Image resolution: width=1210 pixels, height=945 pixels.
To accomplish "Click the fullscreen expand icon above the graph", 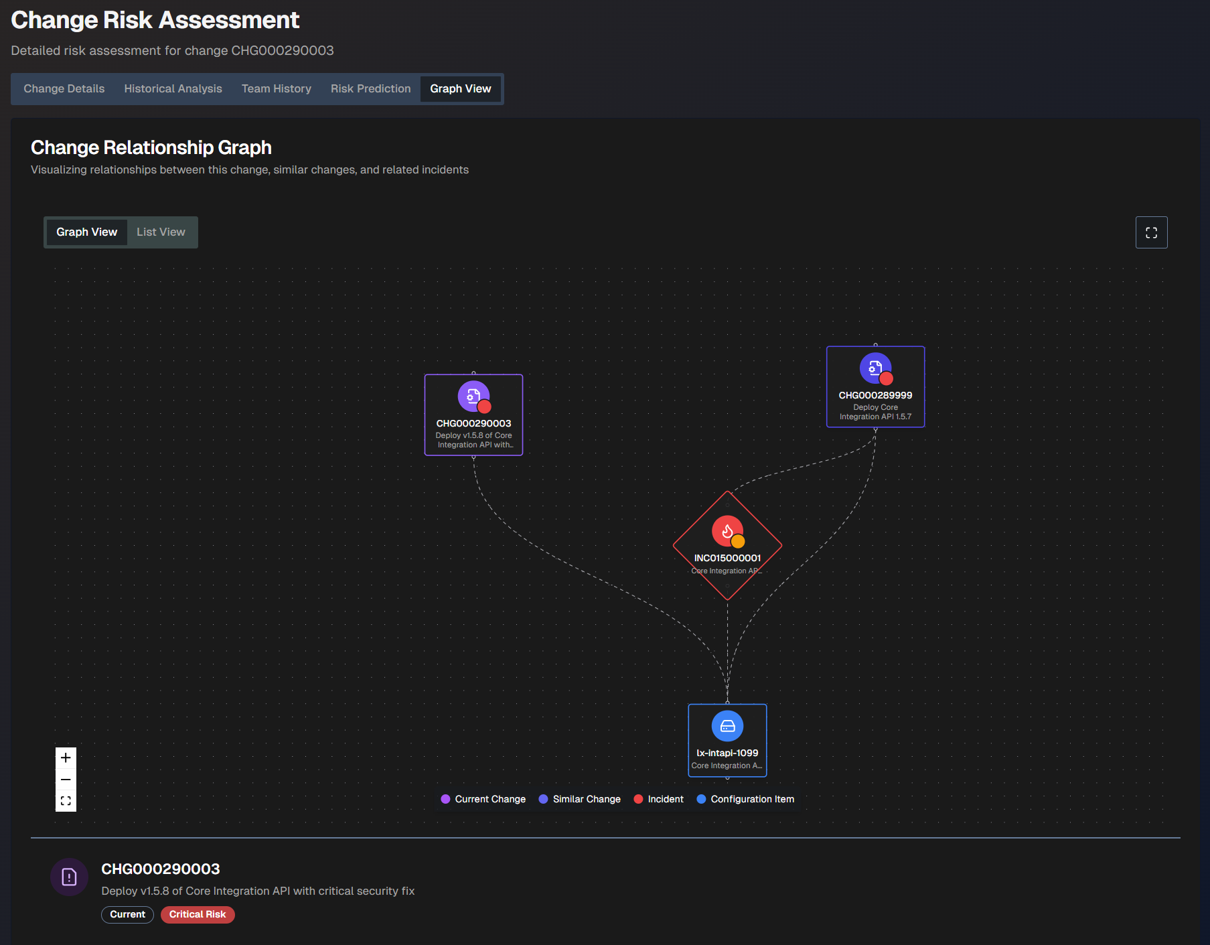I will 1151,232.
